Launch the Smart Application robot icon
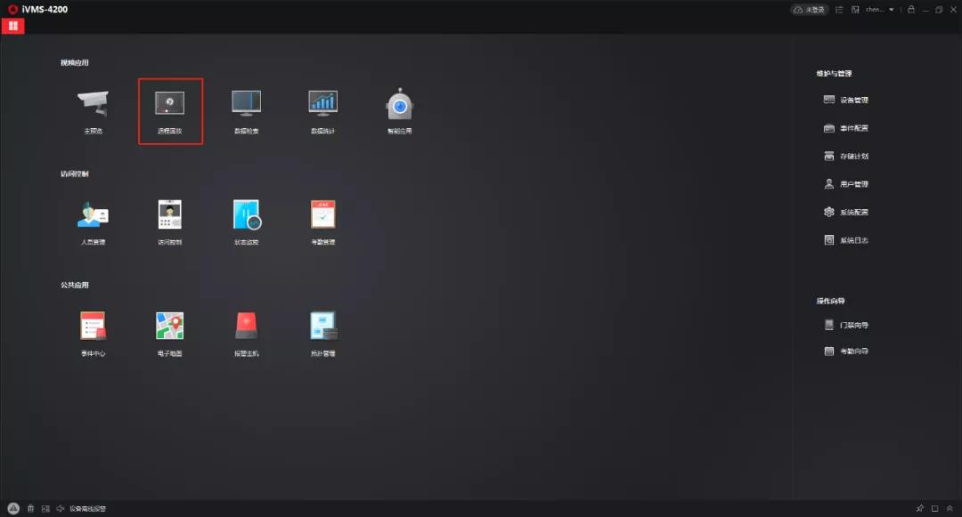Screen dimensions: 962x517 (x=400, y=104)
